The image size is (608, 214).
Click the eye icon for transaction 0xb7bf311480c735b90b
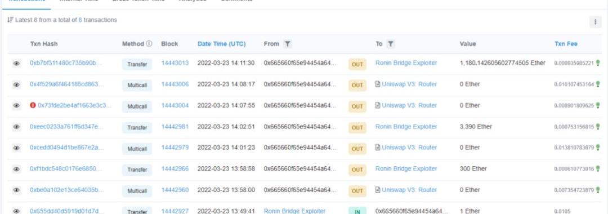pos(16,64)
